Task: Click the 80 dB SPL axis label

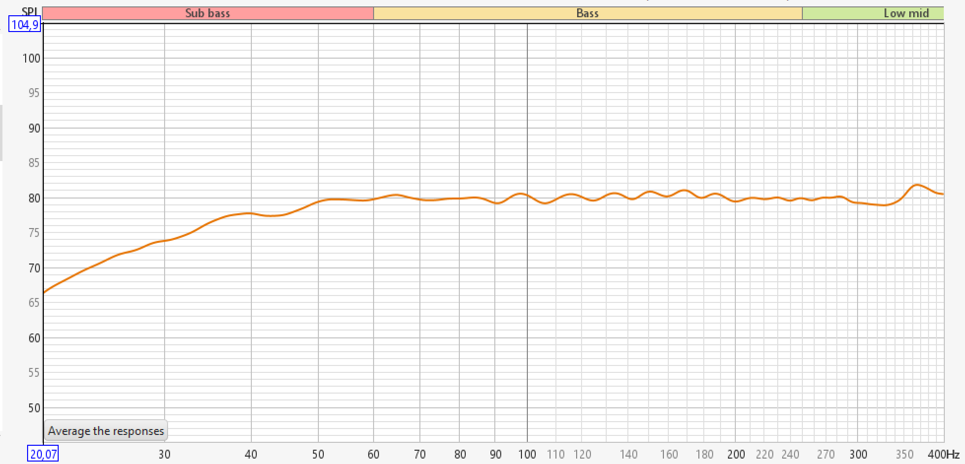Action: [x=34, y=199]
